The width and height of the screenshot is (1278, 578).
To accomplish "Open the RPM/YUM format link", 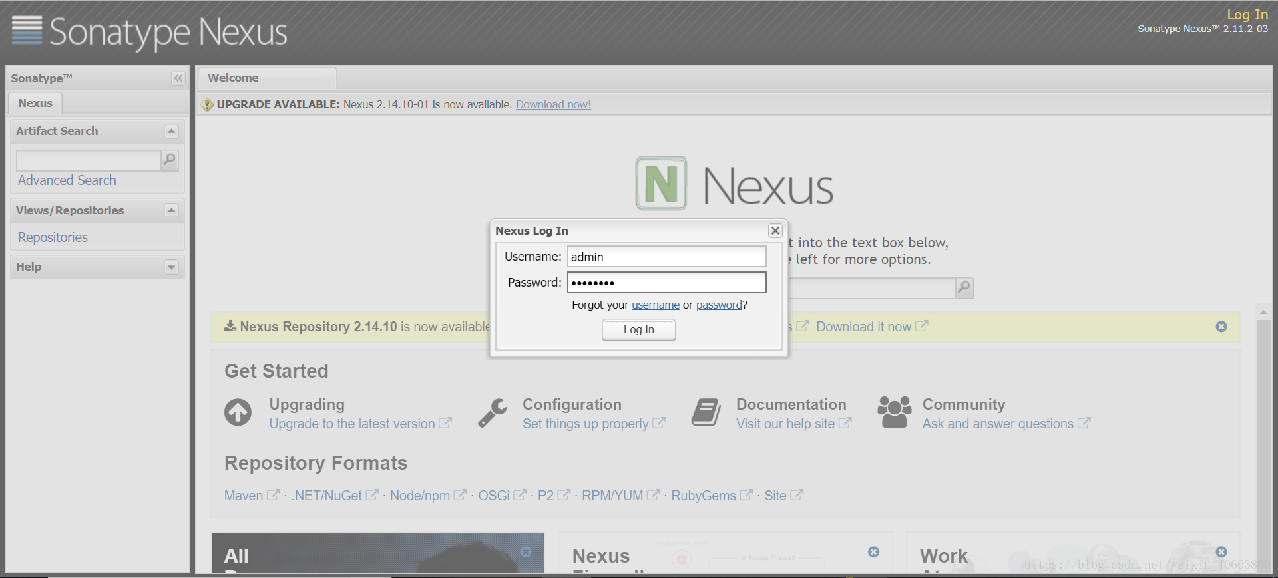I will click(620, 496).
